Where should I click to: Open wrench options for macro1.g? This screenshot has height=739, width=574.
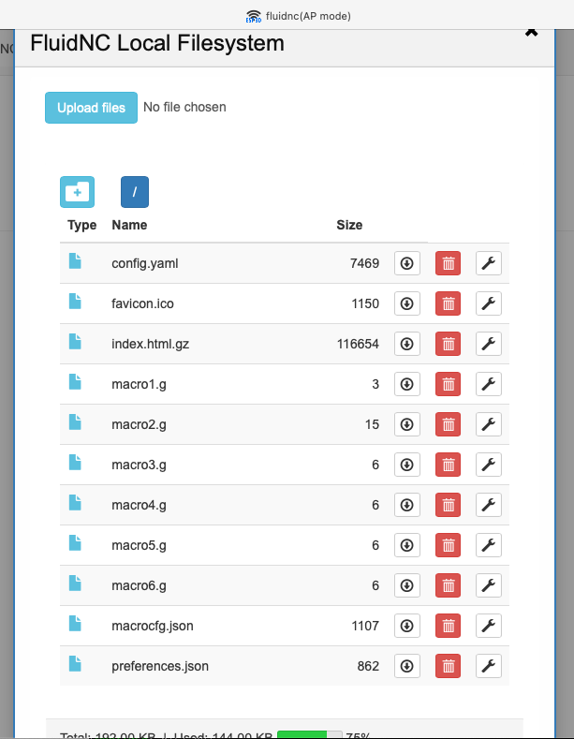click(x=489, y=384)
